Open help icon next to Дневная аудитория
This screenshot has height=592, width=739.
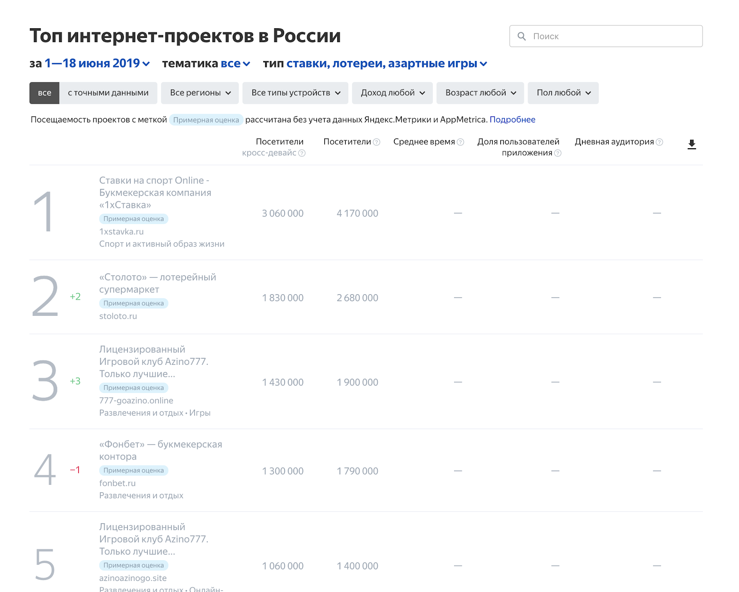pos(660,142)
